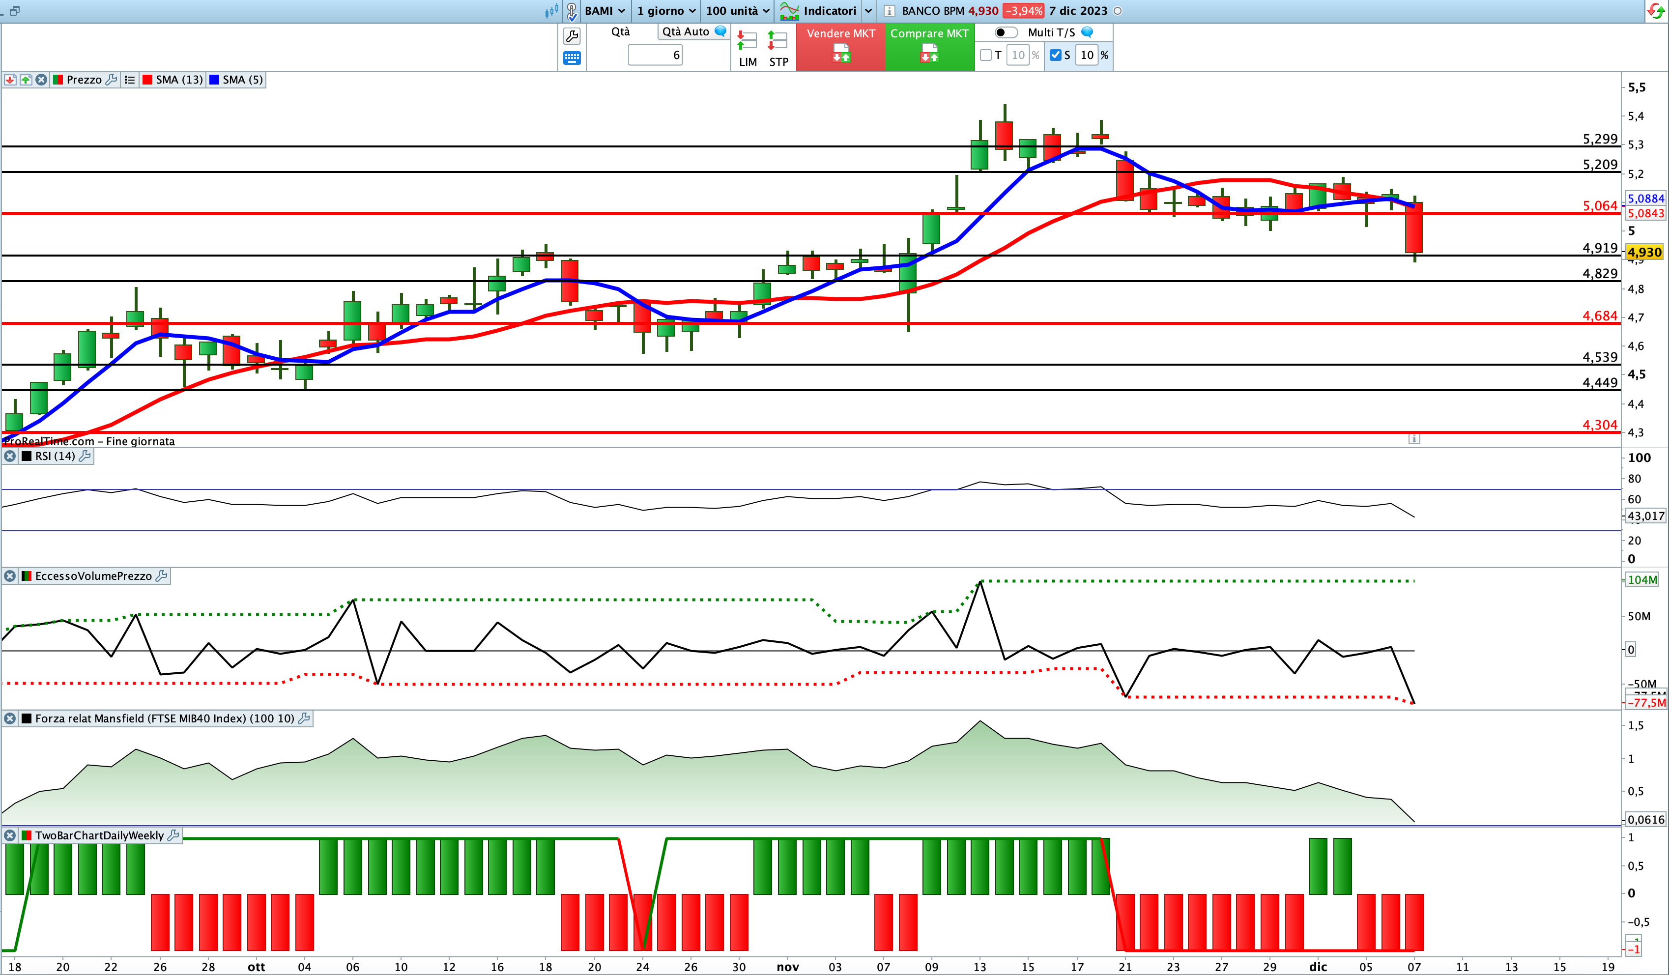Click the 5,0884 blue SMA value label

1646,199
